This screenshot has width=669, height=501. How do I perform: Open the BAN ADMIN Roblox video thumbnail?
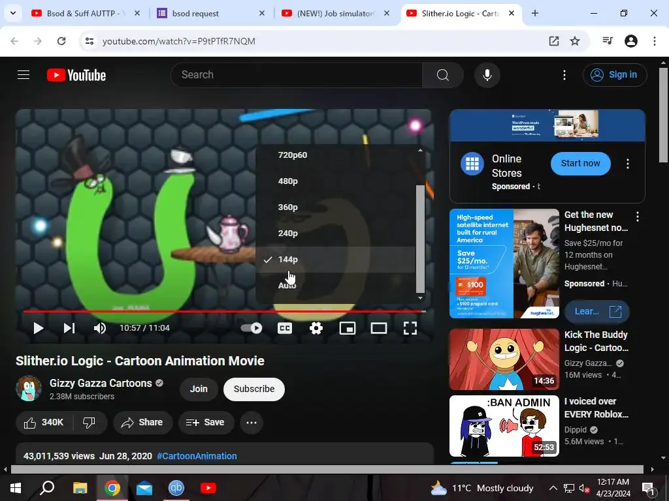[504, 426]
